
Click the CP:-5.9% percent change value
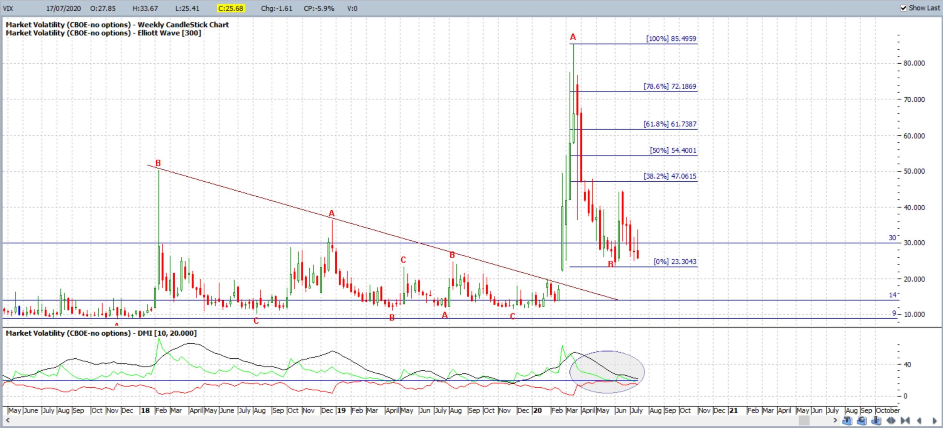click(319, 8)
